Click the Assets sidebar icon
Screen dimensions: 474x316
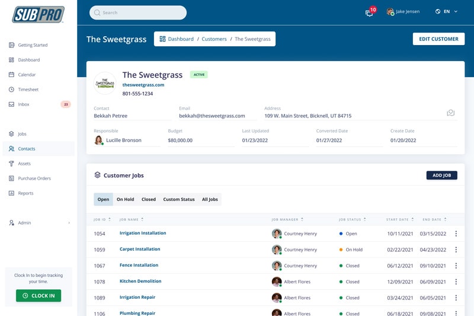[11, 164]
